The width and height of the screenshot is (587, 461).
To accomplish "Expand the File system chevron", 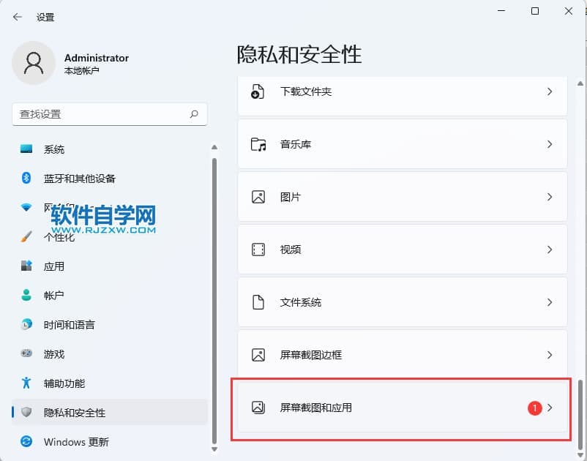I will [x=550, y=302].
